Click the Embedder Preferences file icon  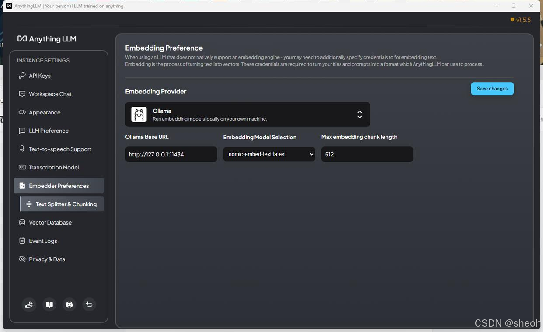pos(22,186)
